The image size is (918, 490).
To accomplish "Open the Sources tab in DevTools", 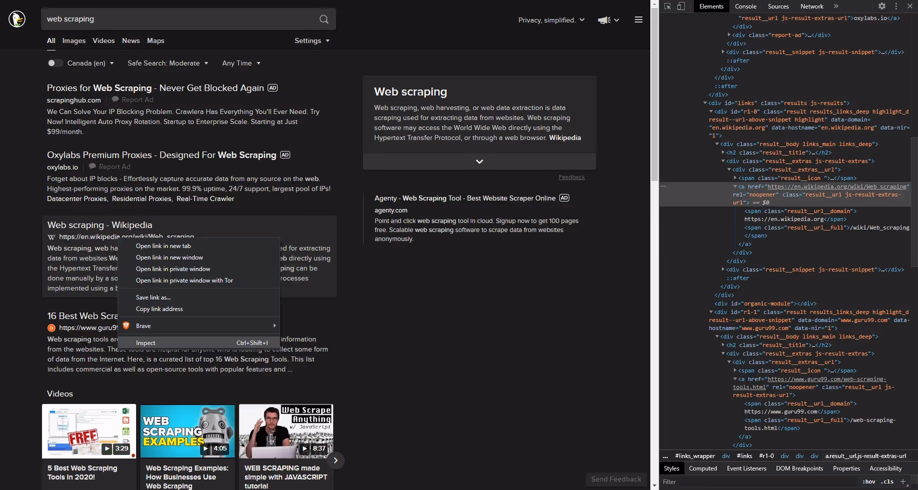I will pyautogui.click(x=778, y=6).
